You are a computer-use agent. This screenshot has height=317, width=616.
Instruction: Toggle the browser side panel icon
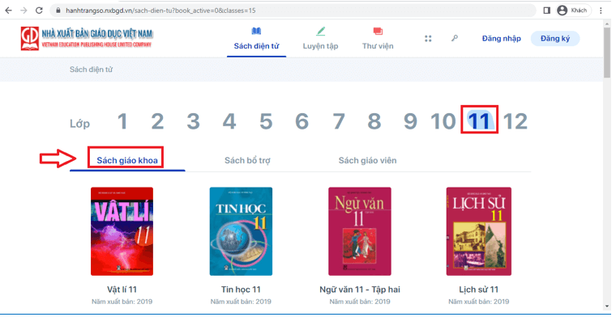pos(546,11)
